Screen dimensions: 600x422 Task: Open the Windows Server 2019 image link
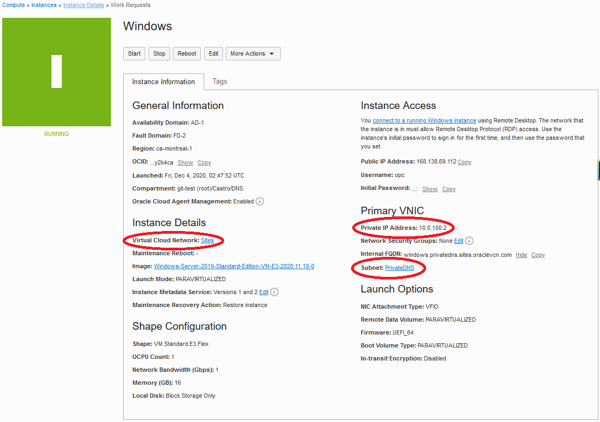tap(234, 266)
